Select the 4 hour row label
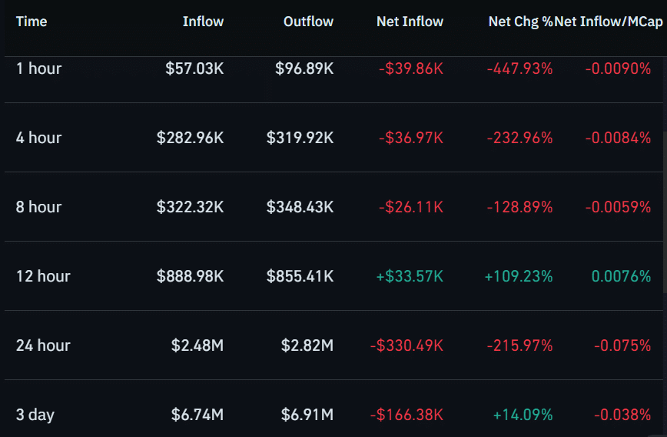 [38, 138]
